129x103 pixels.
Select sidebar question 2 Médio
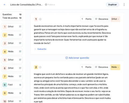coord(12,35)
